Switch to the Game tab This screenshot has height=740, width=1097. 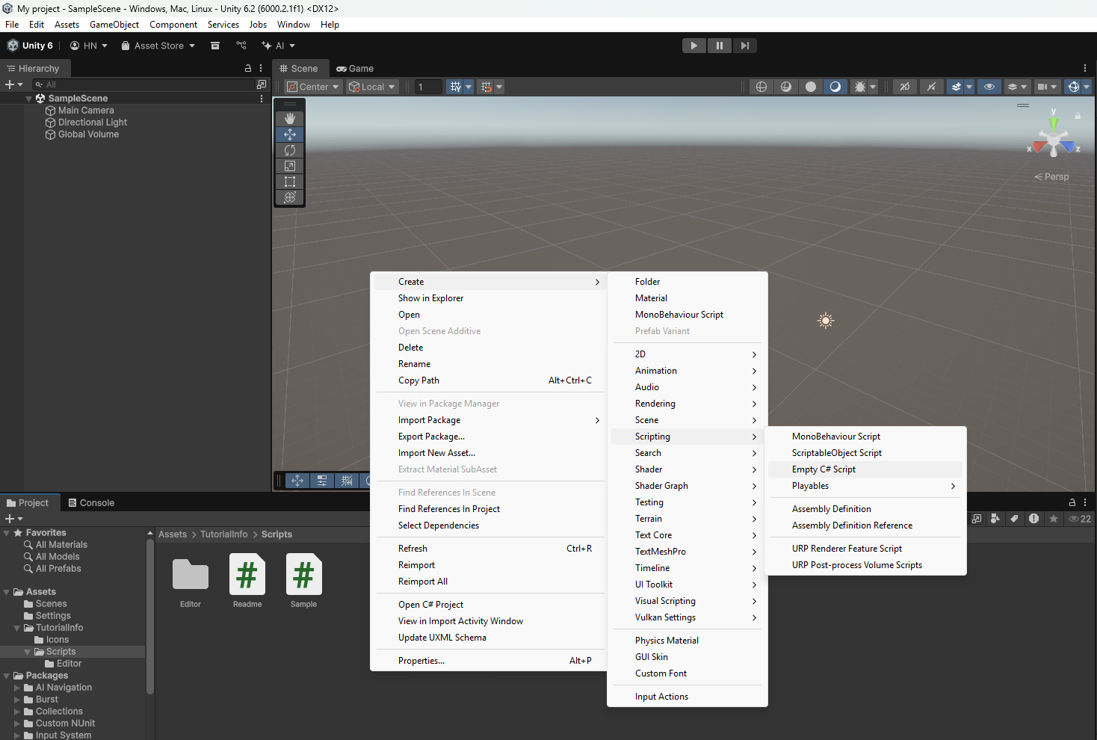pos(355,68)
